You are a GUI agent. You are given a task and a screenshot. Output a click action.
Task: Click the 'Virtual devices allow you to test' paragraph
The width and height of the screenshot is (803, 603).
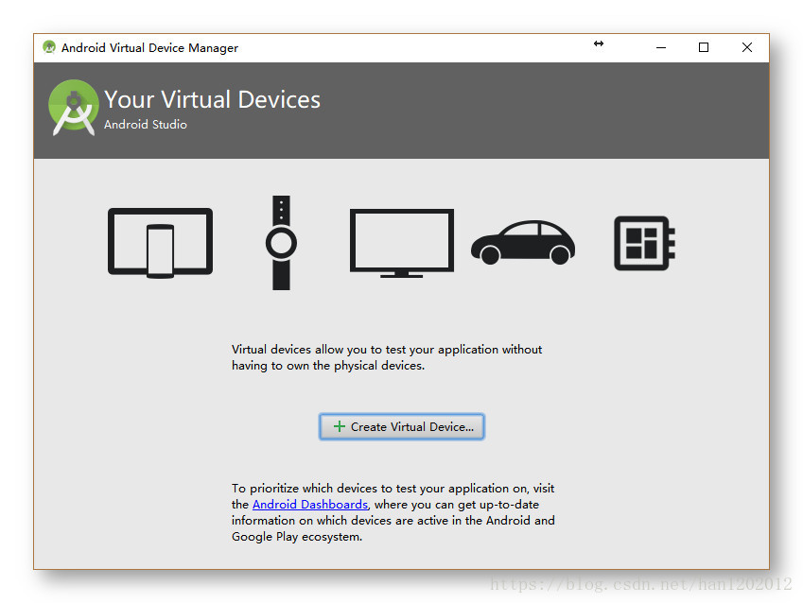pyautogui.click(x=387, y=357)
